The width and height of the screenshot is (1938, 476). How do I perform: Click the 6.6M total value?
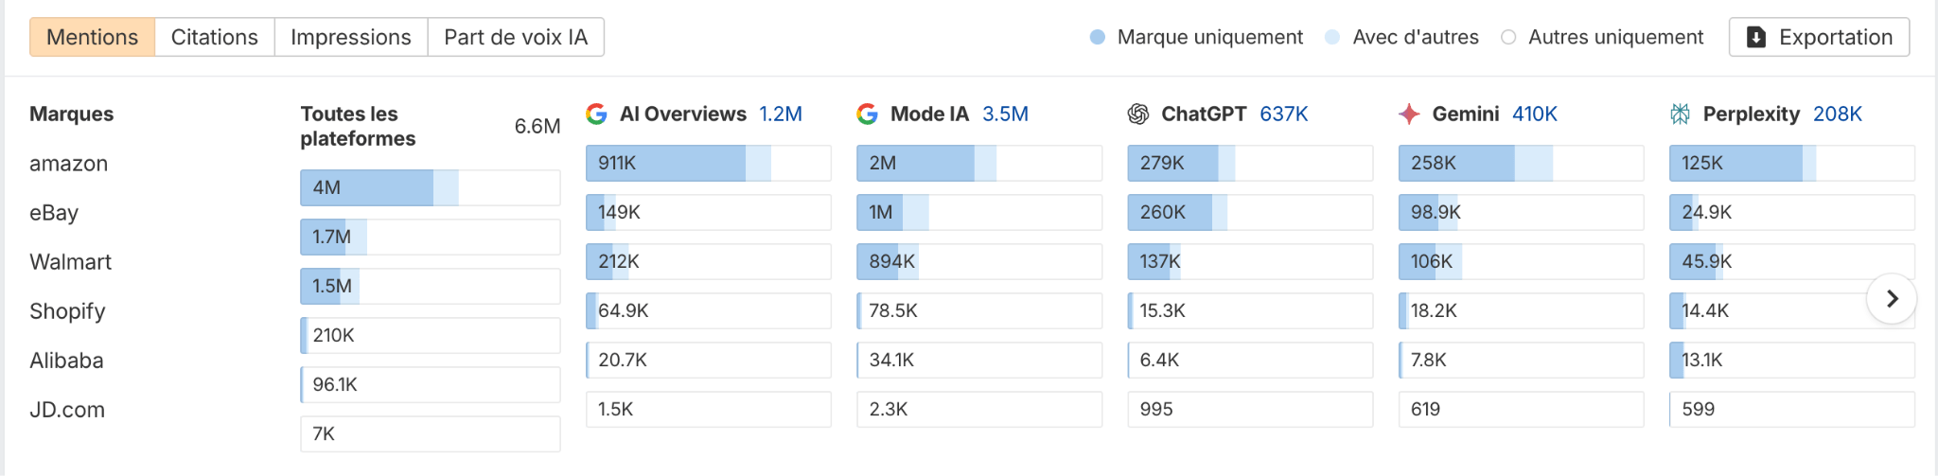pyautogui.click(x=537, y=126)
